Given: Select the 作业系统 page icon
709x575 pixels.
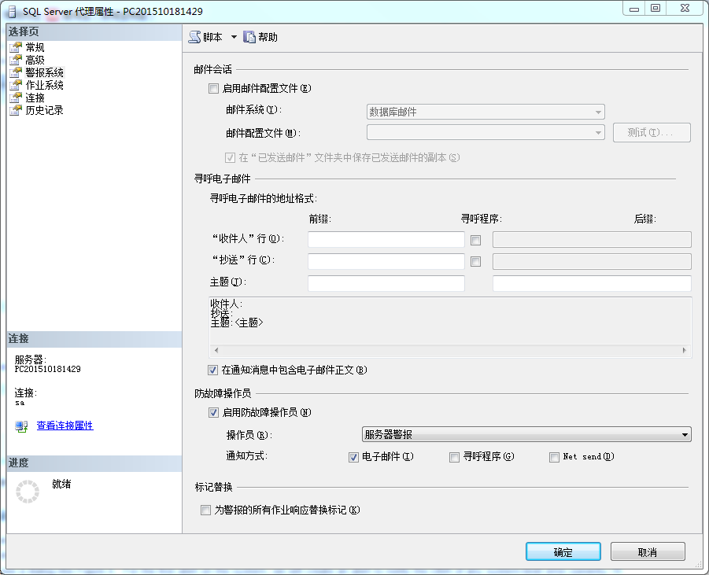Looking at the screenshot, I should click(x=15, y=85).
